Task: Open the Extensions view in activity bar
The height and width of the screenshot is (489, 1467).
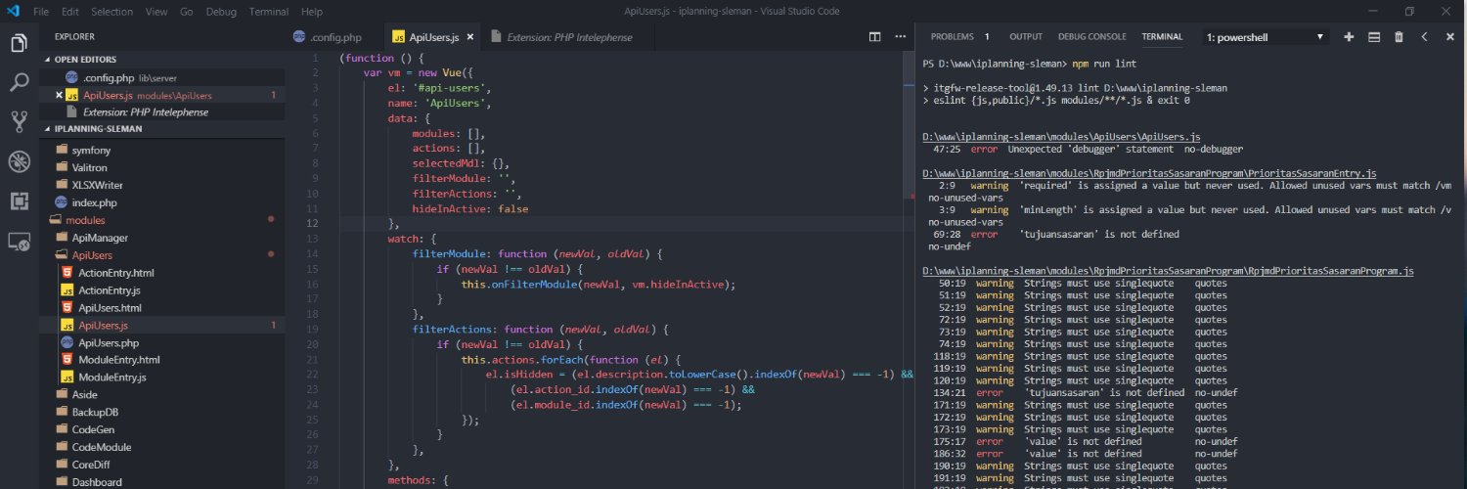Action: (19, 201)
